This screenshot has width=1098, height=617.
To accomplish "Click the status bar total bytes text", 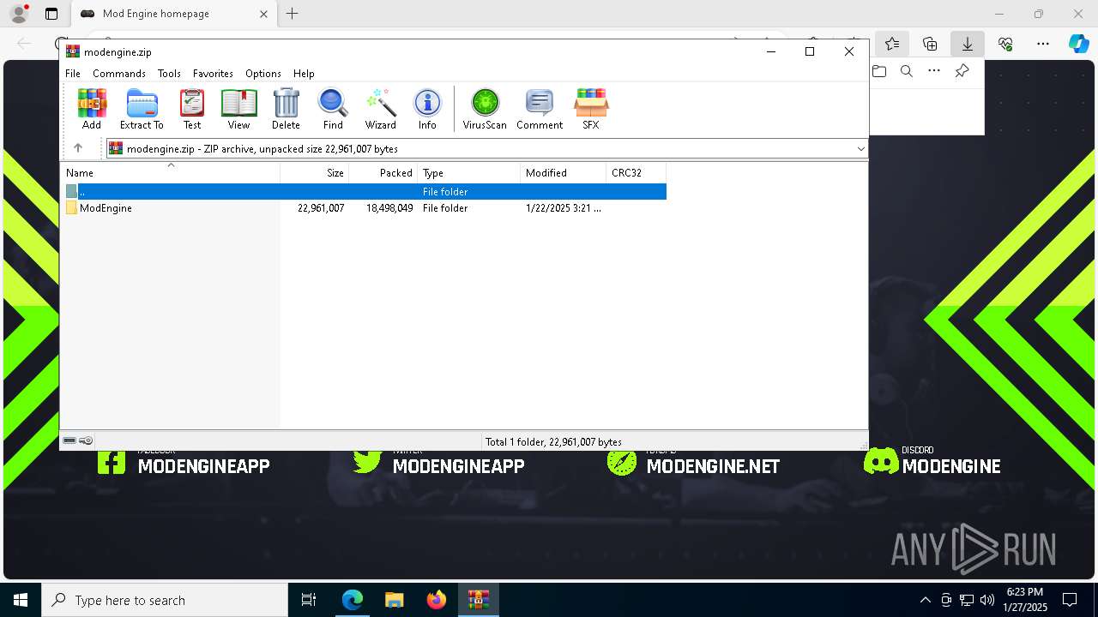I will (553, 442).
